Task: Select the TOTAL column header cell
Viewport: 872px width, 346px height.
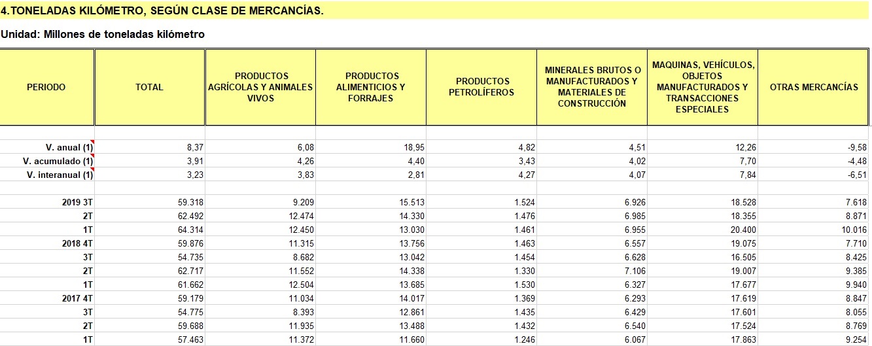Action: tap(149, 87)
